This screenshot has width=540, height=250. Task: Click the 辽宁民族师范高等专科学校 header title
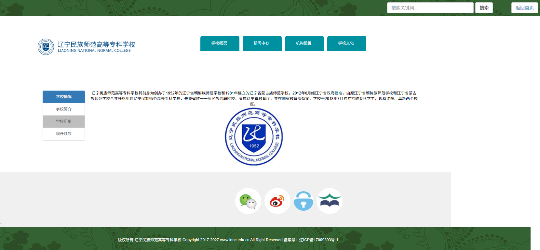coord(97,44)
